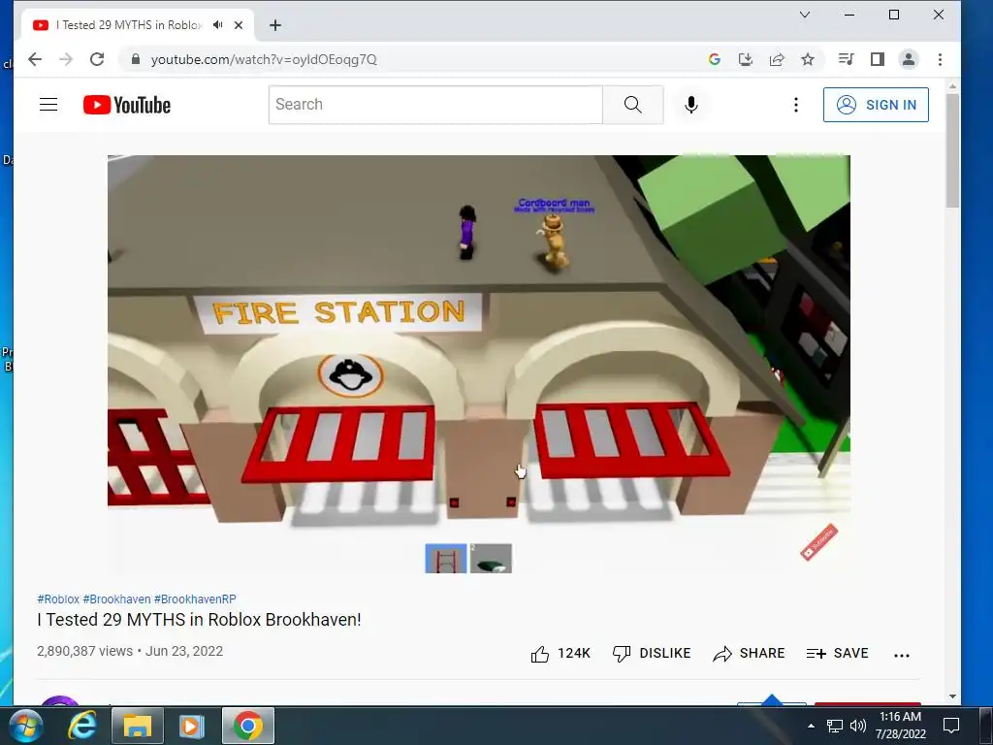Open the Windows Start button

point(25,726)
